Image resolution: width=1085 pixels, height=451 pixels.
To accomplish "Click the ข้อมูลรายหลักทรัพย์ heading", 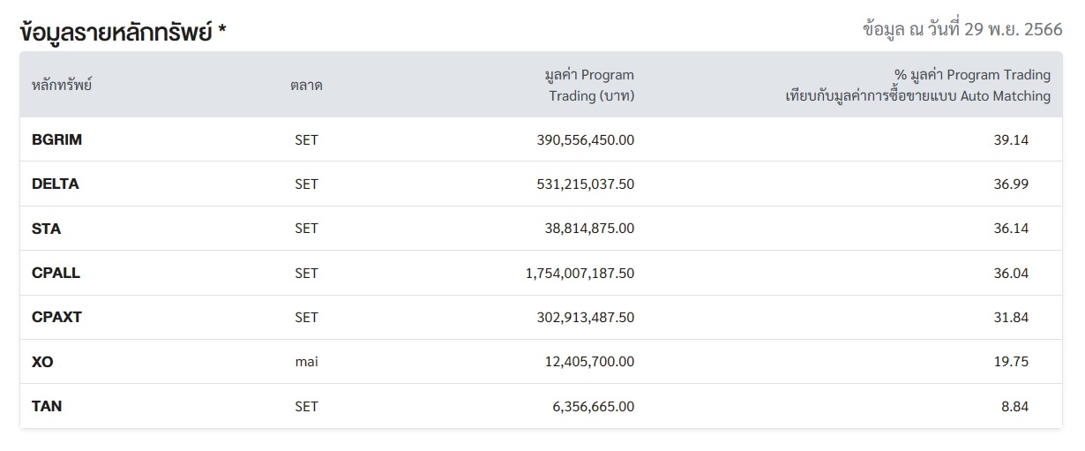I will pyautogui.click(x=123, y=33).
